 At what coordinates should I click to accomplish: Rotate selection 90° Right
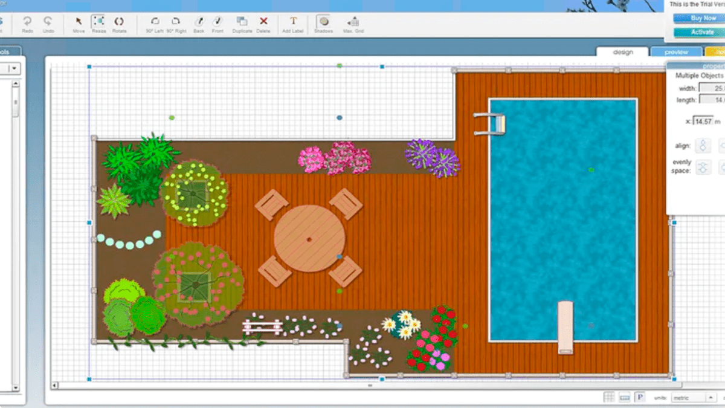176,24
